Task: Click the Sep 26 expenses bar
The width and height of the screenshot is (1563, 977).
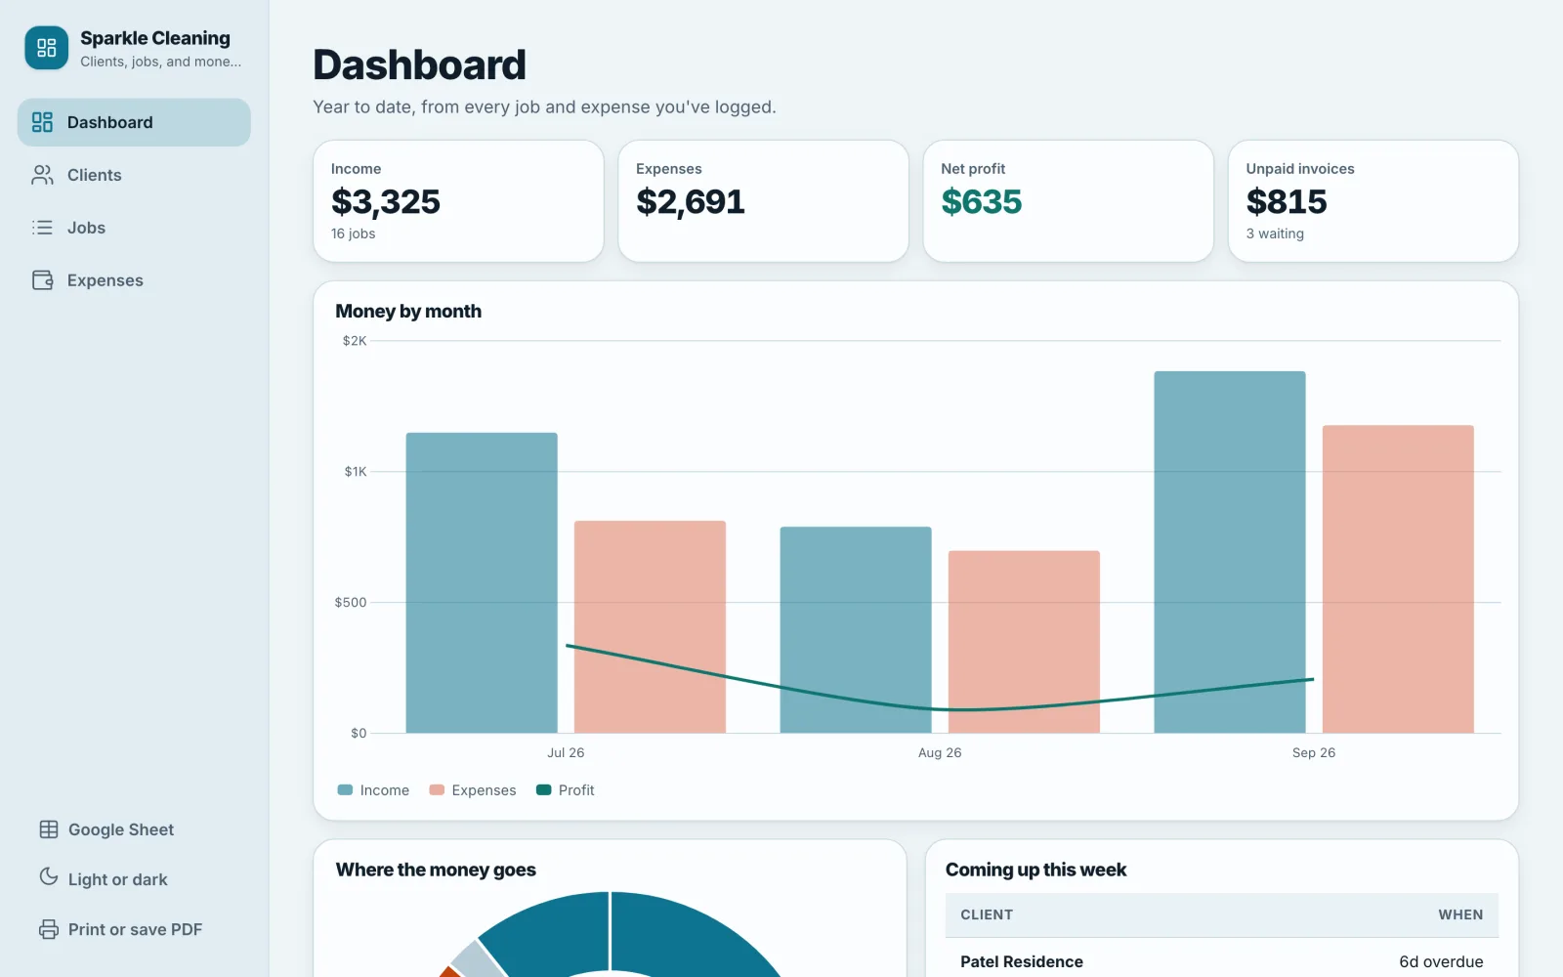Action: [x=1398, y=578]
